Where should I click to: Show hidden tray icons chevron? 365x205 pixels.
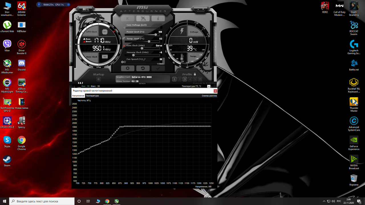324,201
